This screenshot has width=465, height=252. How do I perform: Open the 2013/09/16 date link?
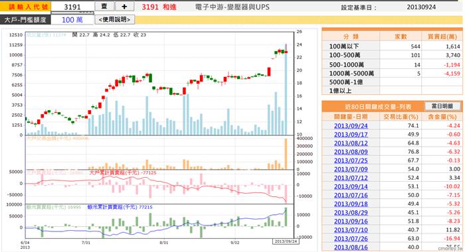[351, 221]
